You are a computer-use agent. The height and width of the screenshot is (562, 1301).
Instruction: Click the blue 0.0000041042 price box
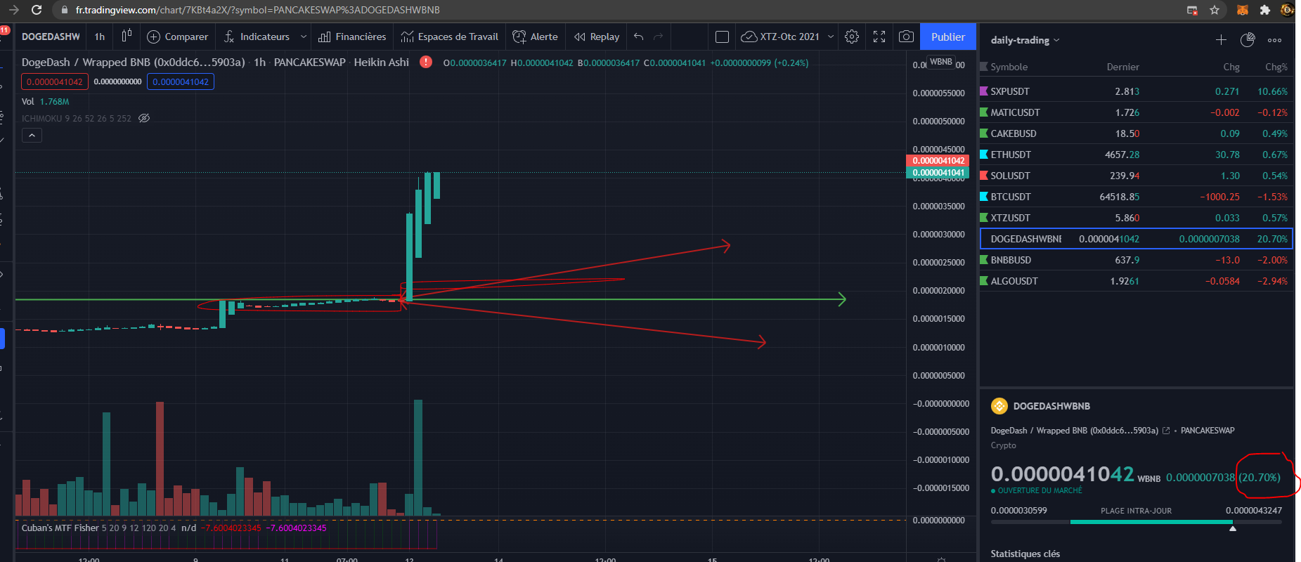click(x=181, y=81)
